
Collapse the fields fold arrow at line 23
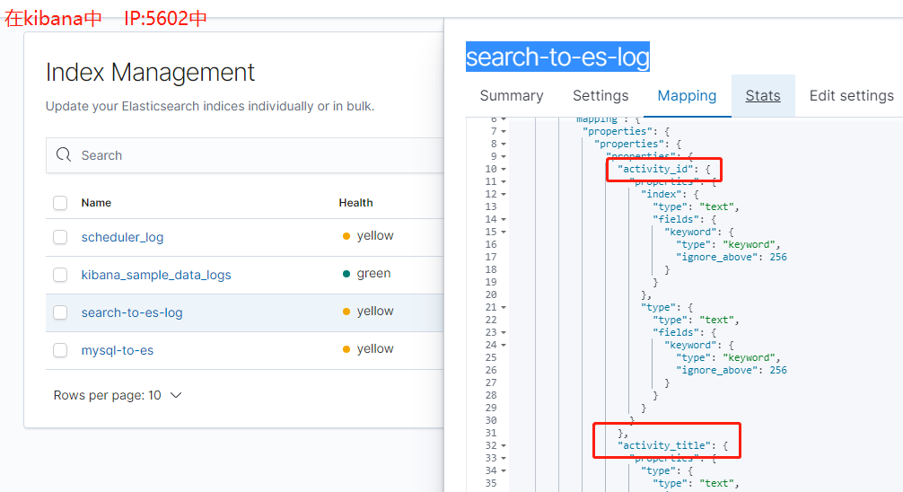pos(504,332)
